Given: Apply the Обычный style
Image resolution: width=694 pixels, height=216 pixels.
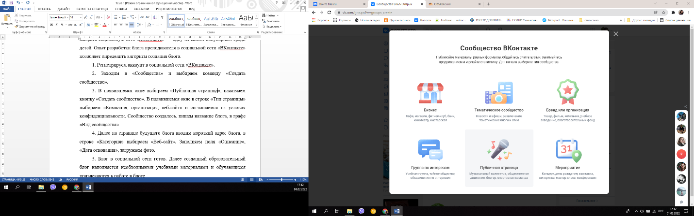Looking at the screenshot, I should 176,21.
